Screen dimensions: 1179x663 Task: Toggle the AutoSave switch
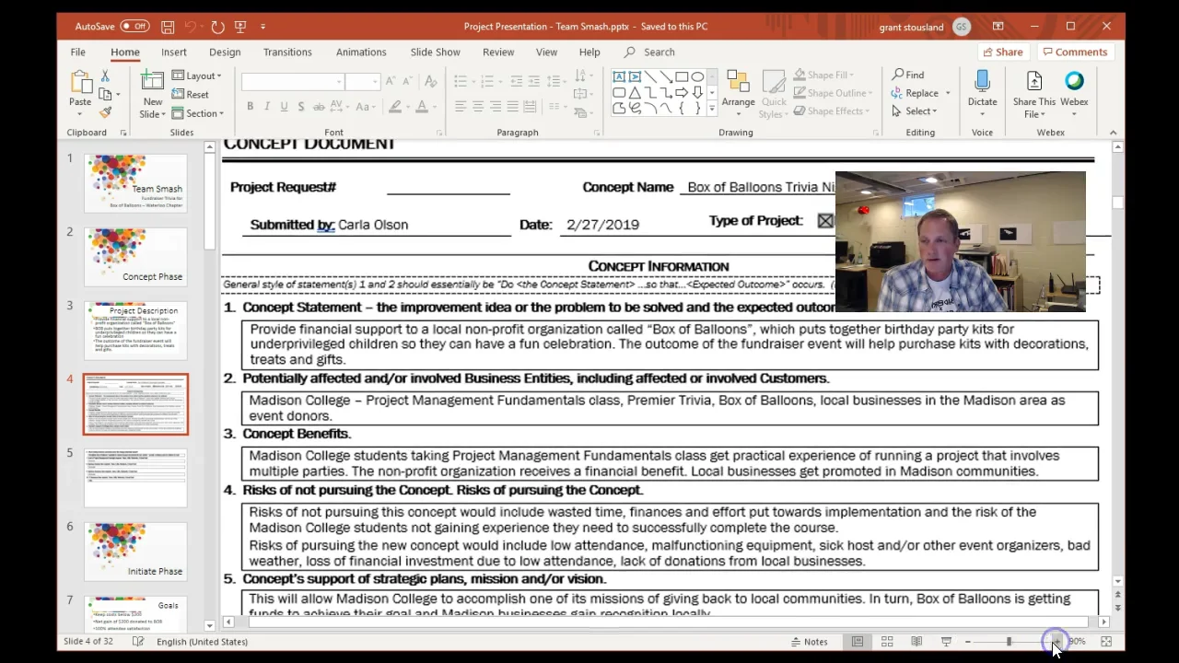134,27
